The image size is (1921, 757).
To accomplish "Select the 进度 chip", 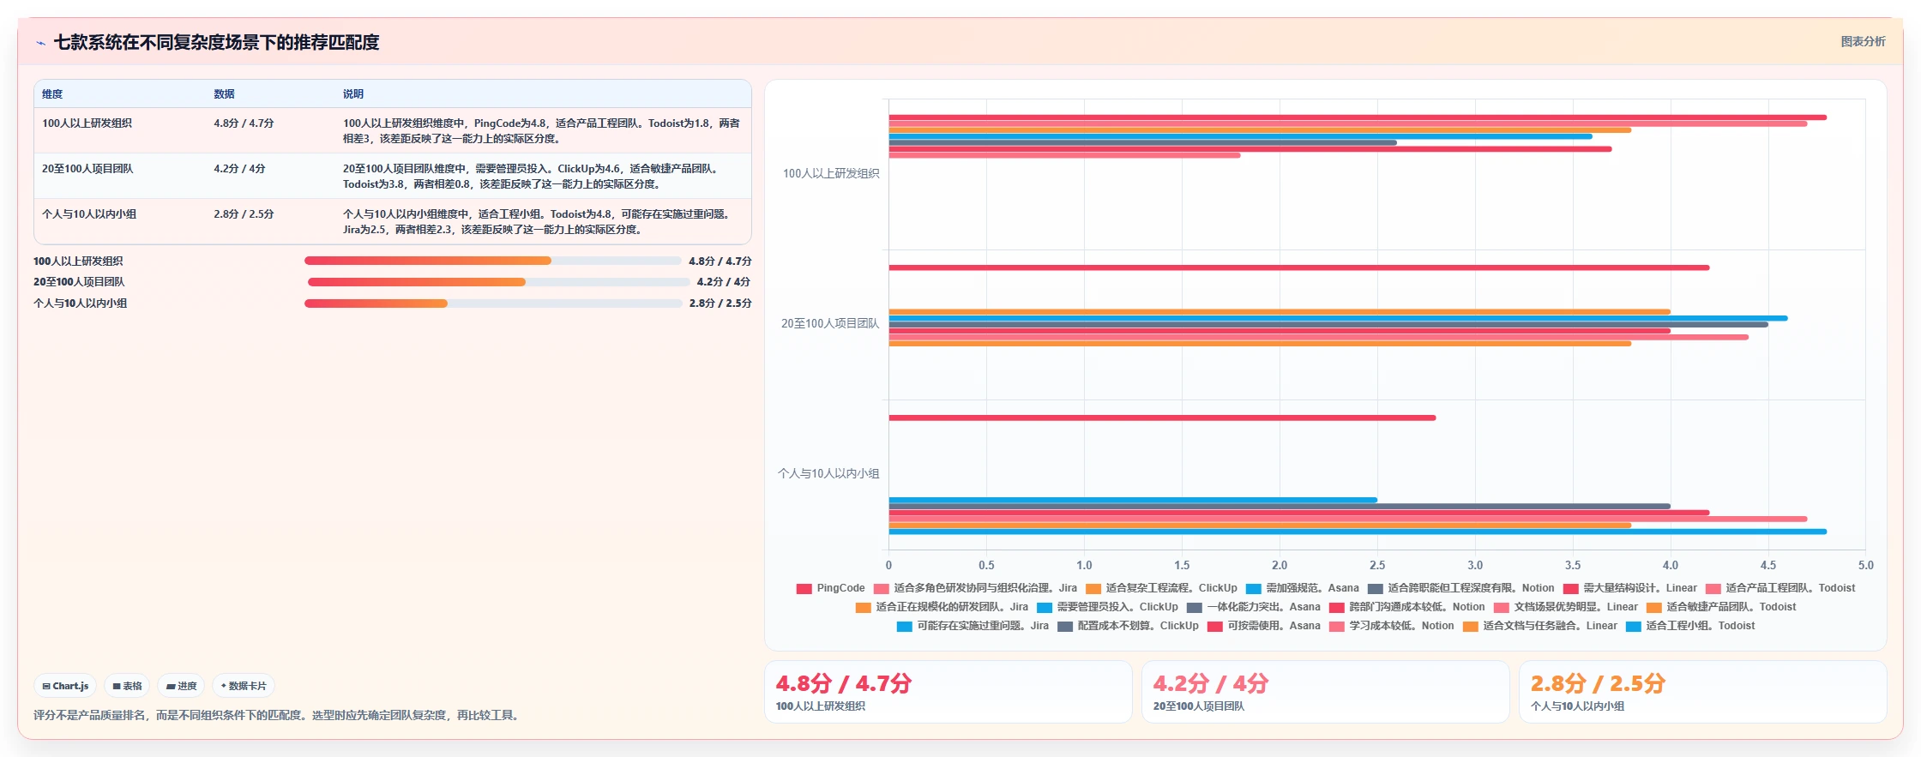I will (x=181, y=686).
